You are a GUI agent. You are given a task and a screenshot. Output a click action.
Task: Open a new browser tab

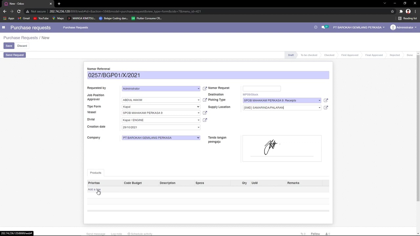point(59,4)
